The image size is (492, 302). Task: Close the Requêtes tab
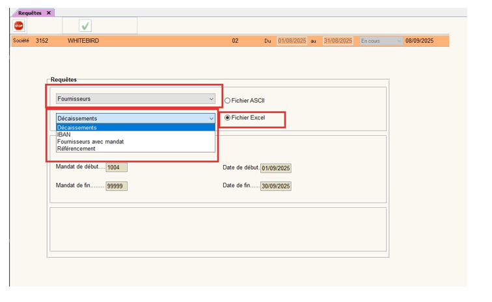click(49, 13)
